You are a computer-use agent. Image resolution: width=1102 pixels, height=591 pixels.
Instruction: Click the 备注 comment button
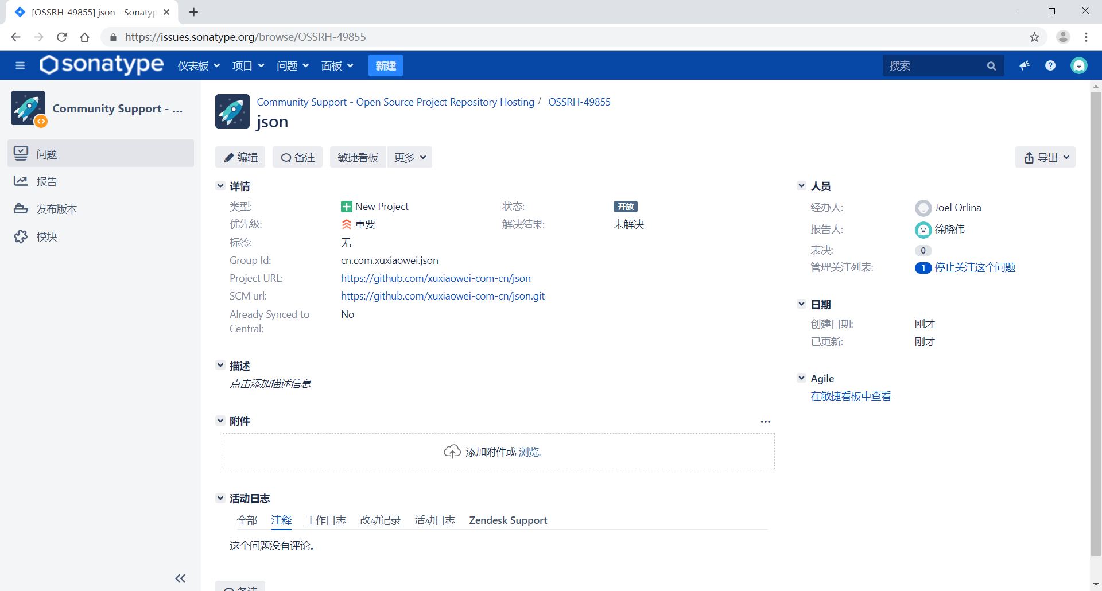(298, 157)
